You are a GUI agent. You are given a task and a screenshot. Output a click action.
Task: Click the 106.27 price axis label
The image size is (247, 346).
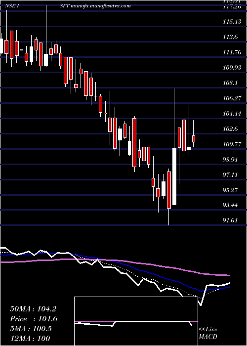pyautogui.click(x=232, y=98)
